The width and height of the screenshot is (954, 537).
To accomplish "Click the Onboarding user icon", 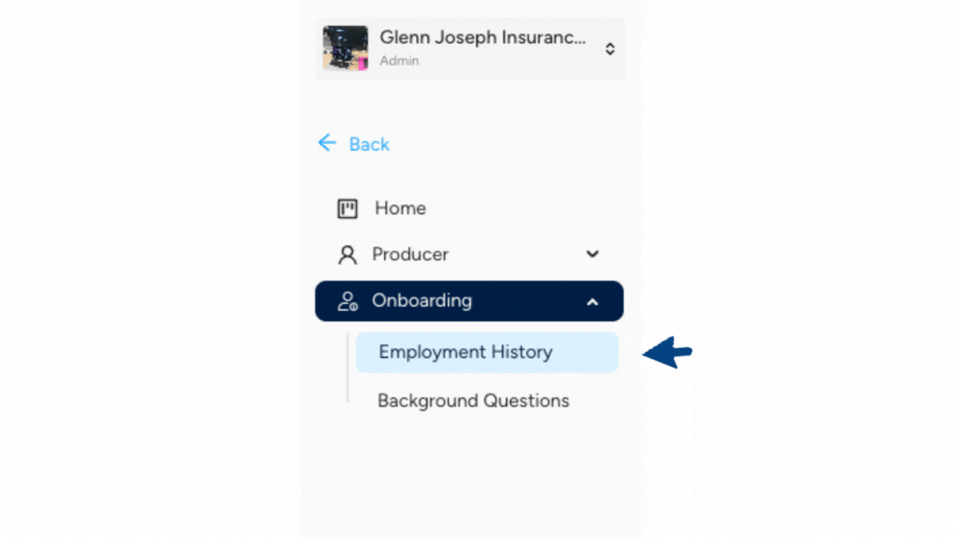I will (x=348, y=301).
